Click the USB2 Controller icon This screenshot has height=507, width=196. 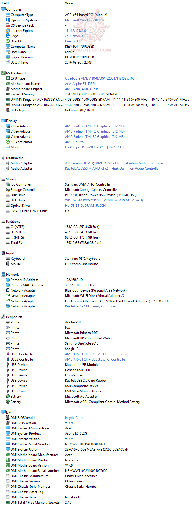point(8,354)
